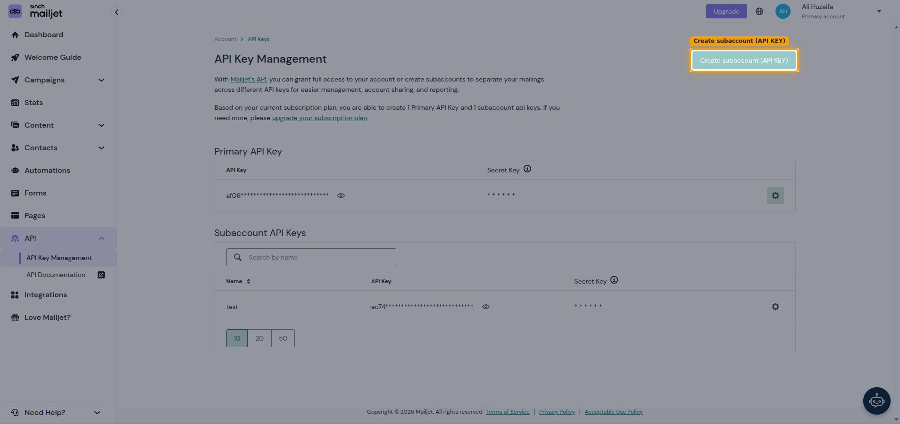900x424 pixels.
Task: Click the Account breadcrumb
Action: [x=225, y=39]
